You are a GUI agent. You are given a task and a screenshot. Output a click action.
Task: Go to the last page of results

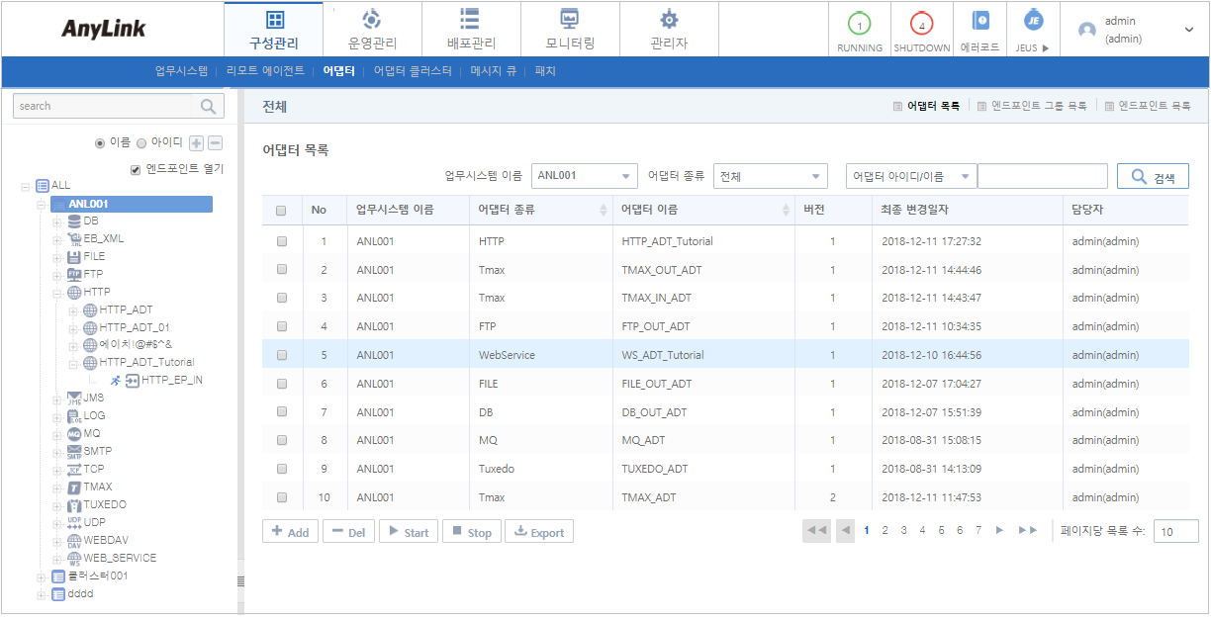pos(1027,531)
